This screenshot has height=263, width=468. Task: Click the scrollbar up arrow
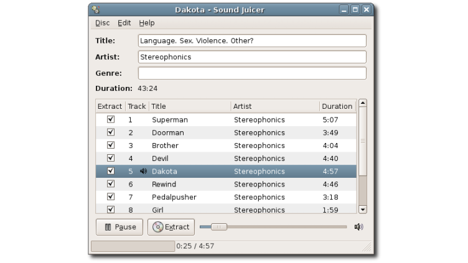[x=363, y=103]
